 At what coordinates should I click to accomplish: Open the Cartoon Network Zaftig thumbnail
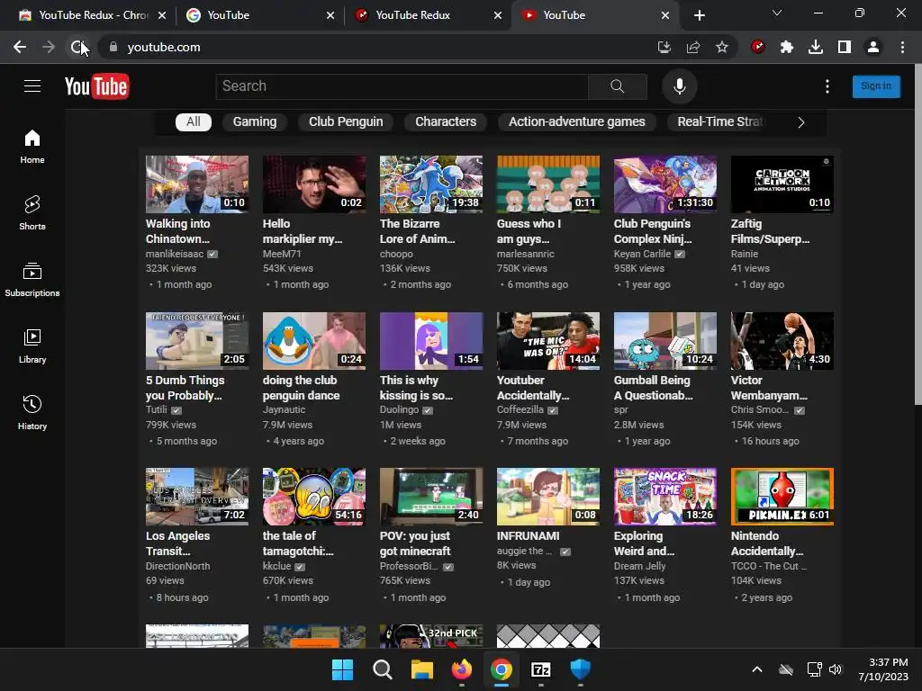tap(782, 184)
